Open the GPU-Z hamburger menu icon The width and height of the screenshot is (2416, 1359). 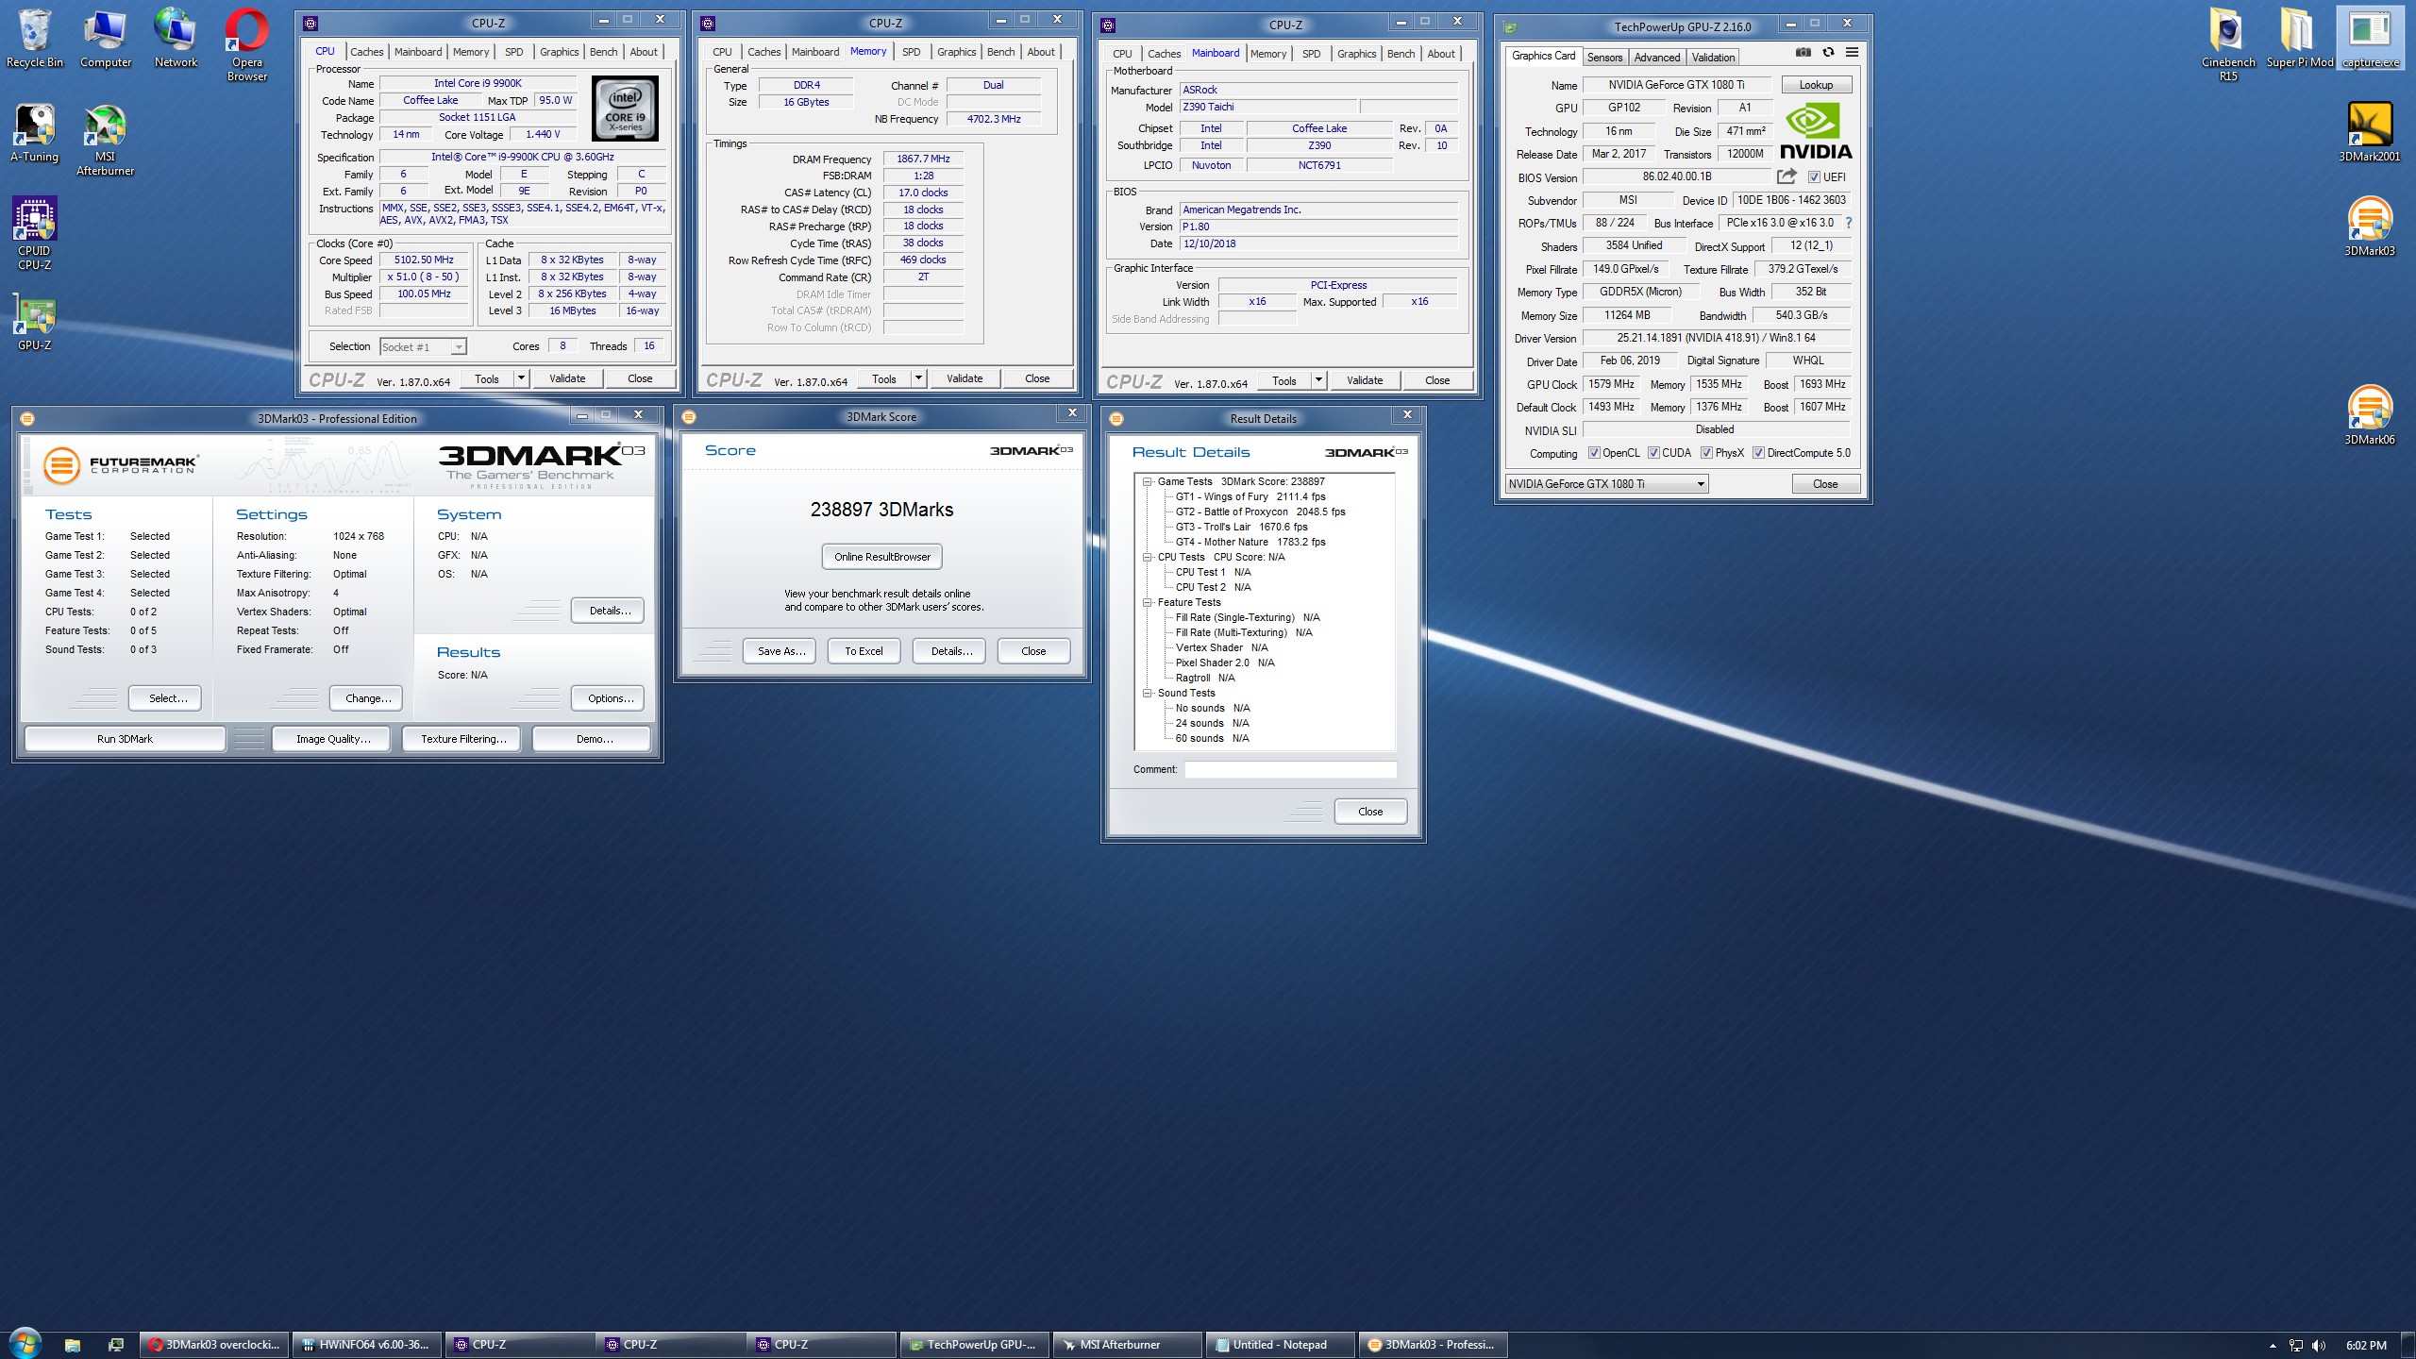point(1852,53)
